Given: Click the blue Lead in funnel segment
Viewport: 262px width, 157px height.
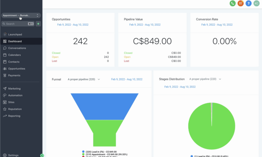Looking at the screenshot, I should [x=105, y=106].
